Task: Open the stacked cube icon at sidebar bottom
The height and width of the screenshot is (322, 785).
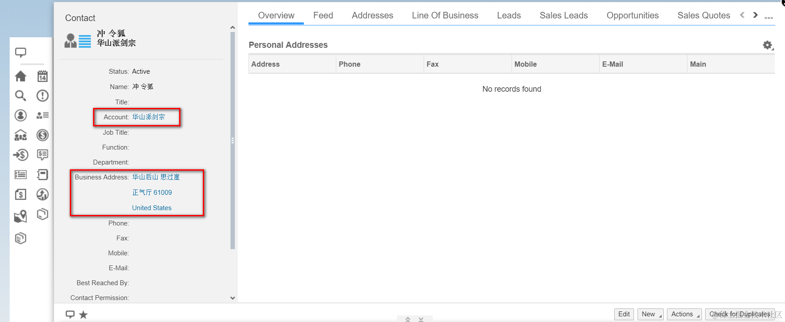Action: point(21,238)
